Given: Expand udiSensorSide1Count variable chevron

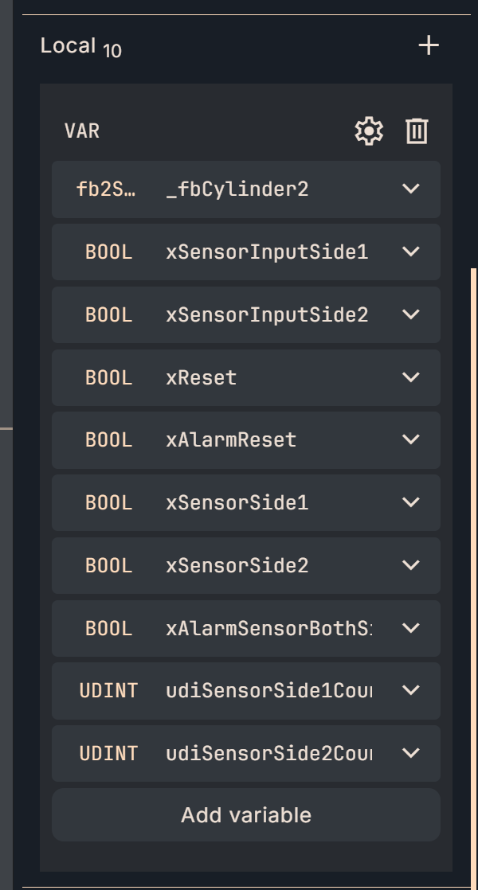Looking at the screenshot, I should [x=411, y=690].
